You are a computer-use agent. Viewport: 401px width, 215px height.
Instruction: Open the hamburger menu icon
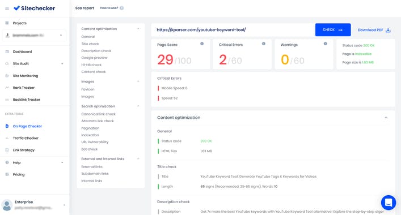click(7, 8)
